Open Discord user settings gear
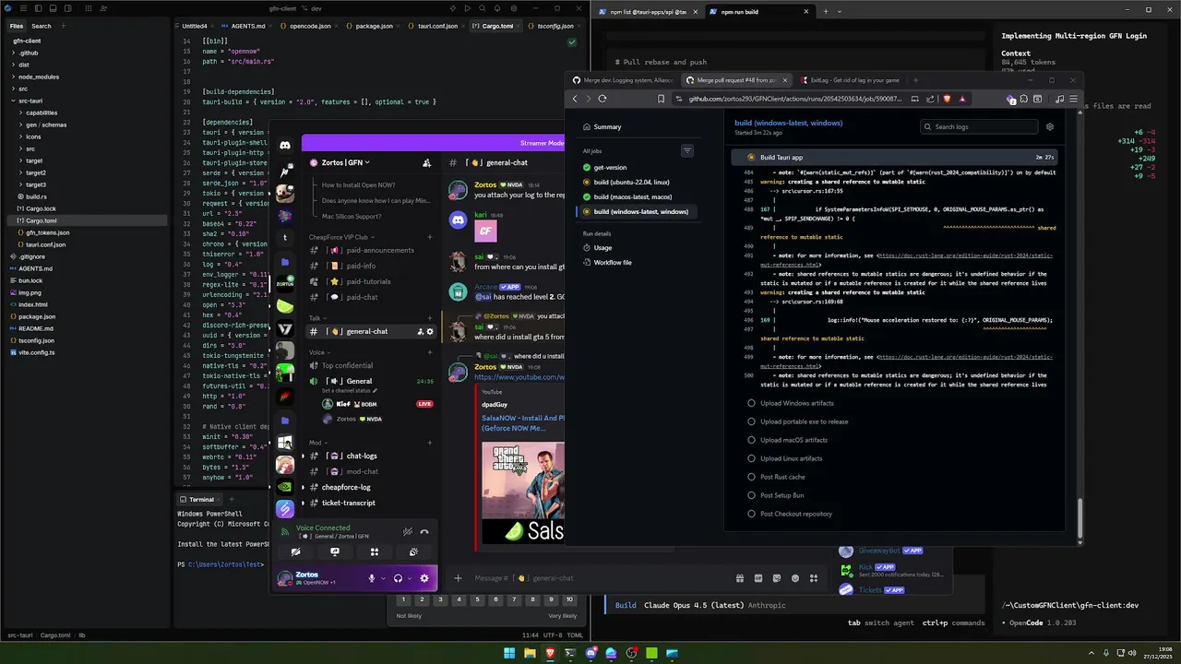The height and width of the screenshot is (664, 1181). click(424, 578)
